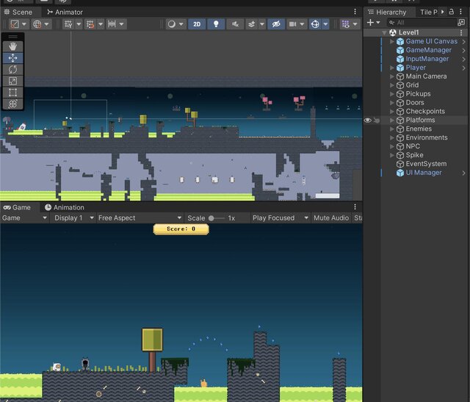The image size is (470, 402).
Task: Open the create GameObject dropdown arrow
Action: click(378, 23)
